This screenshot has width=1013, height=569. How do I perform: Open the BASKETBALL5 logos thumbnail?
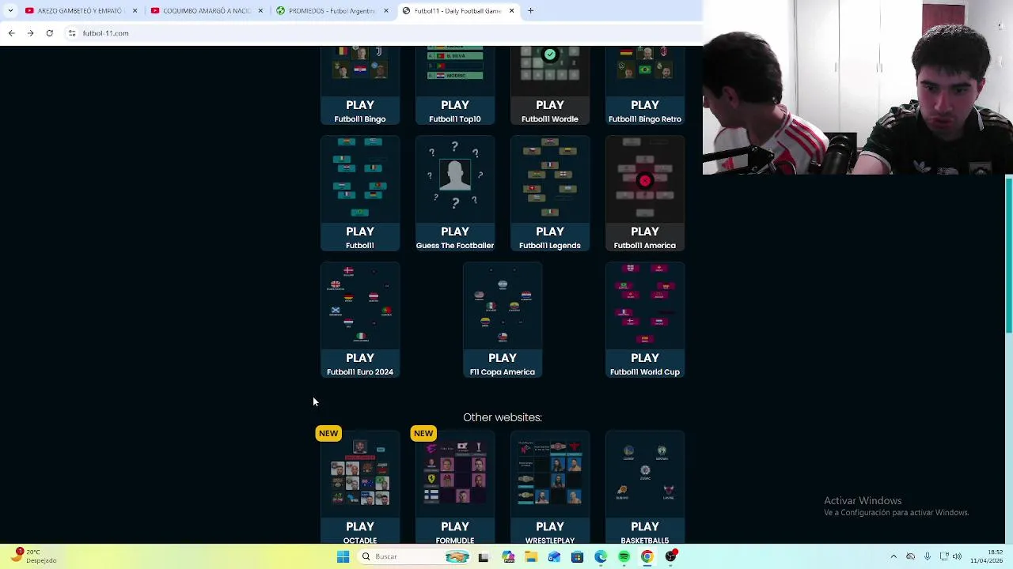click(644, 473)
